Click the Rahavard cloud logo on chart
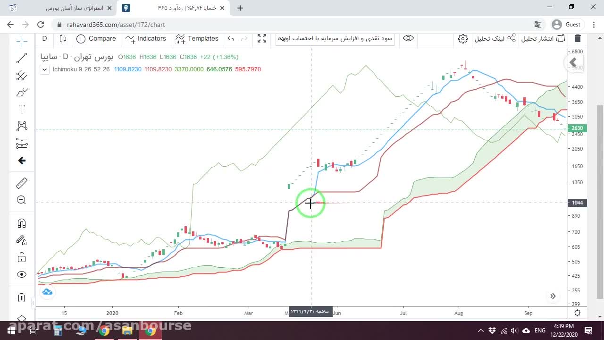Image resolution: width=604 pixels, height=340 pixels. [x=47, y=292]
